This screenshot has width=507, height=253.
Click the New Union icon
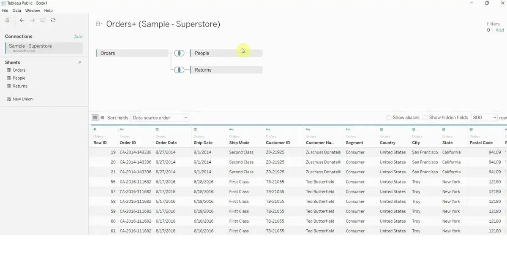click(x=9, y=99)
